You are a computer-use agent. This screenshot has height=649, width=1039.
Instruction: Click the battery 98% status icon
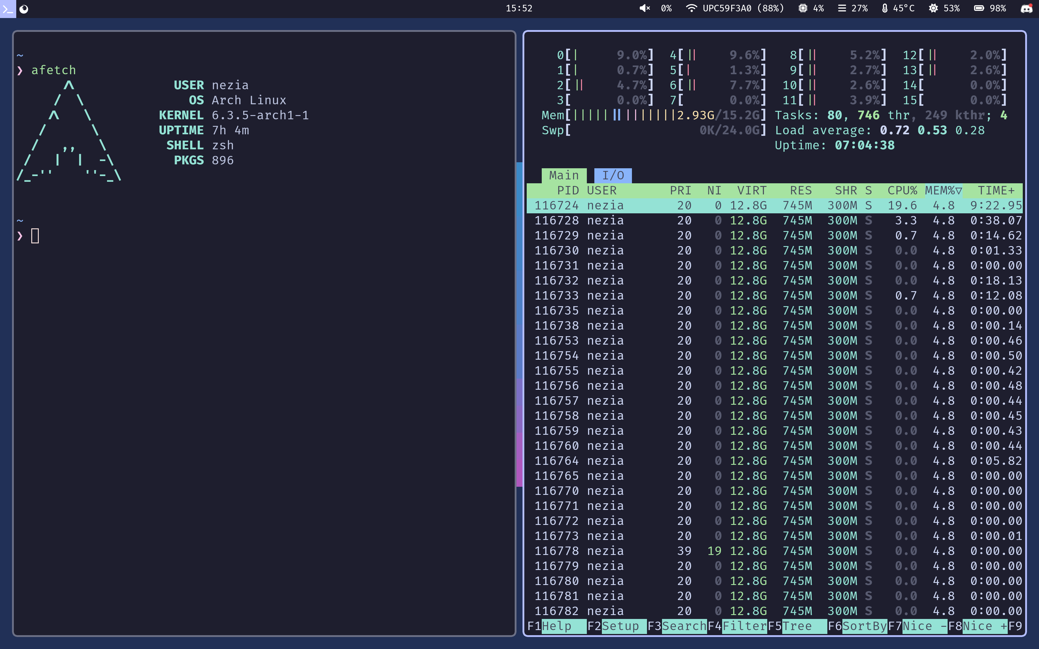pos(978,8)
